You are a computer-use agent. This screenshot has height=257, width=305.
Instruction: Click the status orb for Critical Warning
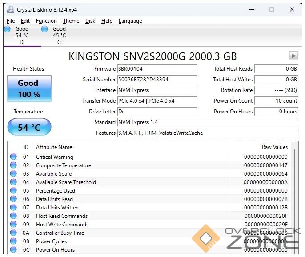[13, 157]
